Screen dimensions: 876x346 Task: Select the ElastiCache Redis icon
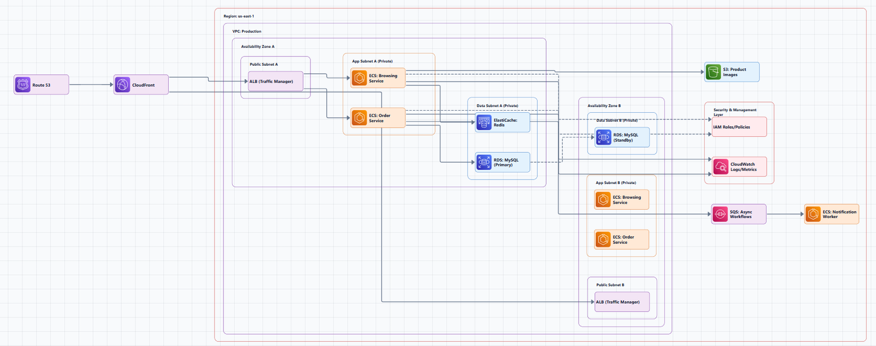coord(484,123)
